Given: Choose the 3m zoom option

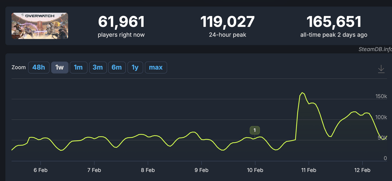Looking at the screenshot, I should point(98,67).
